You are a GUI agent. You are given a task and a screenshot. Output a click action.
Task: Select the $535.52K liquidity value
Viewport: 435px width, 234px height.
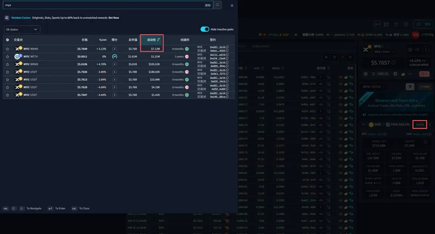(154, 64)
